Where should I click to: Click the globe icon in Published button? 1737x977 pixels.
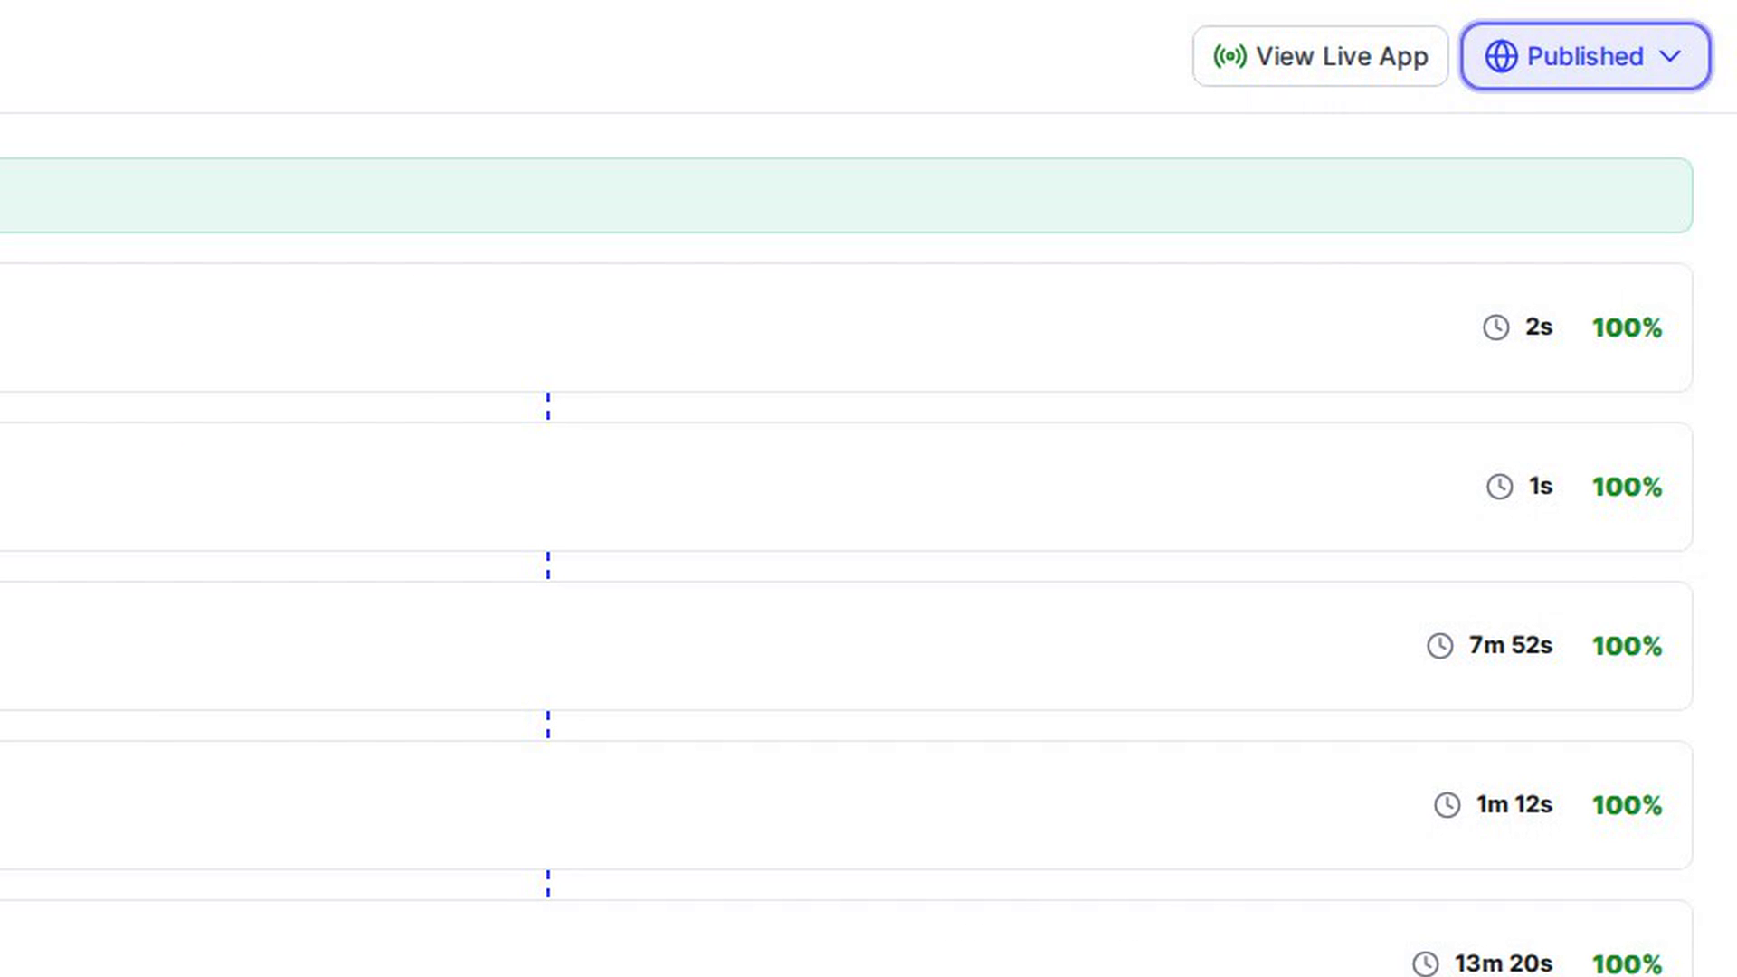pos(1501,56)
